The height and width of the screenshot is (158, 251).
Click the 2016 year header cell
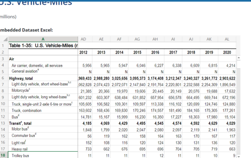pyautogui.click(x=155, y=52)
